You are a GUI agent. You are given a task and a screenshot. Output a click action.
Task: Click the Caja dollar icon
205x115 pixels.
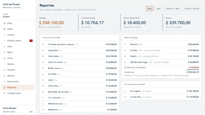[x=4, y=47]
